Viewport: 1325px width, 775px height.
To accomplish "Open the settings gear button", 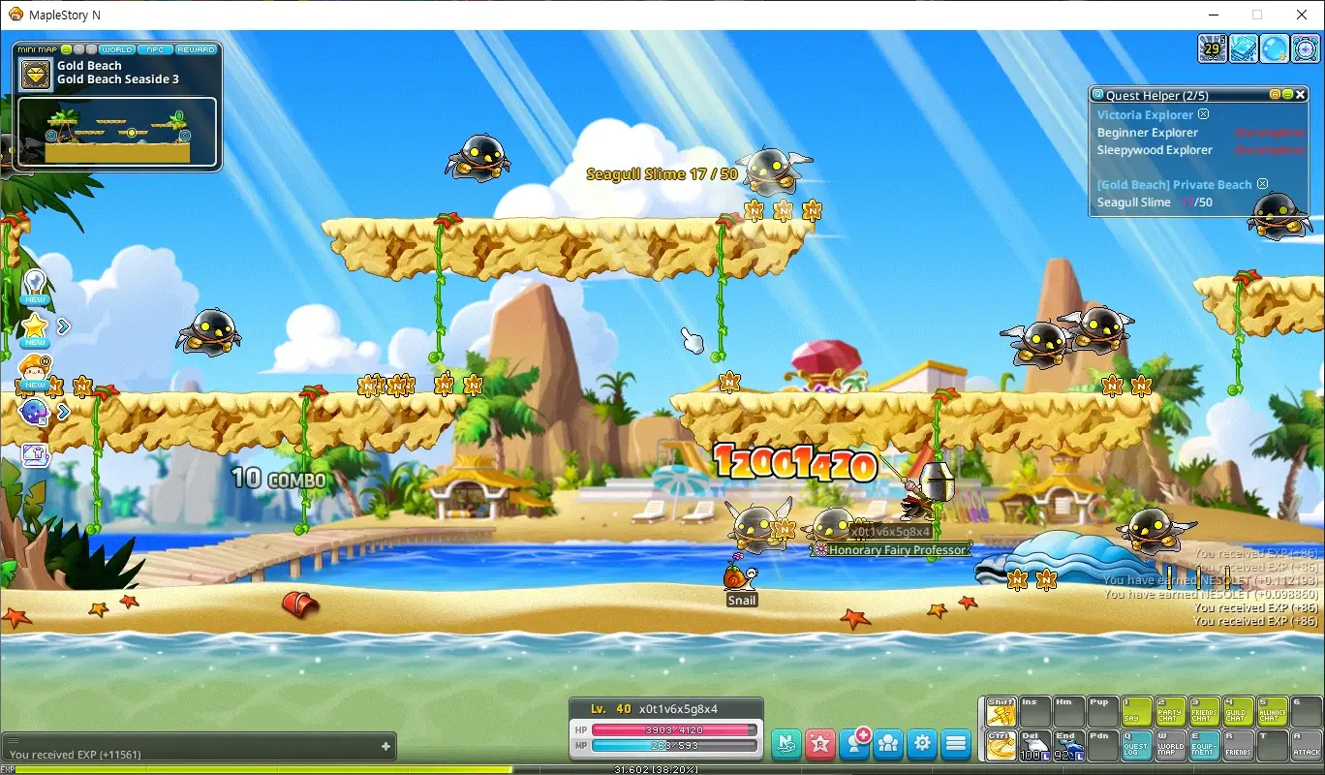I will point(922,743).
